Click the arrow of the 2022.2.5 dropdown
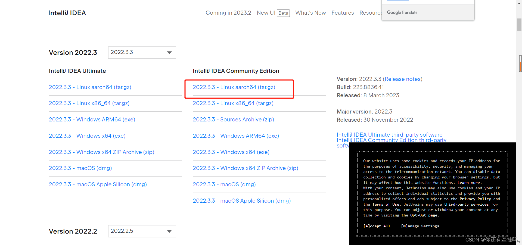The width and height of the screenshot is (522, 245). pos(169,231)
